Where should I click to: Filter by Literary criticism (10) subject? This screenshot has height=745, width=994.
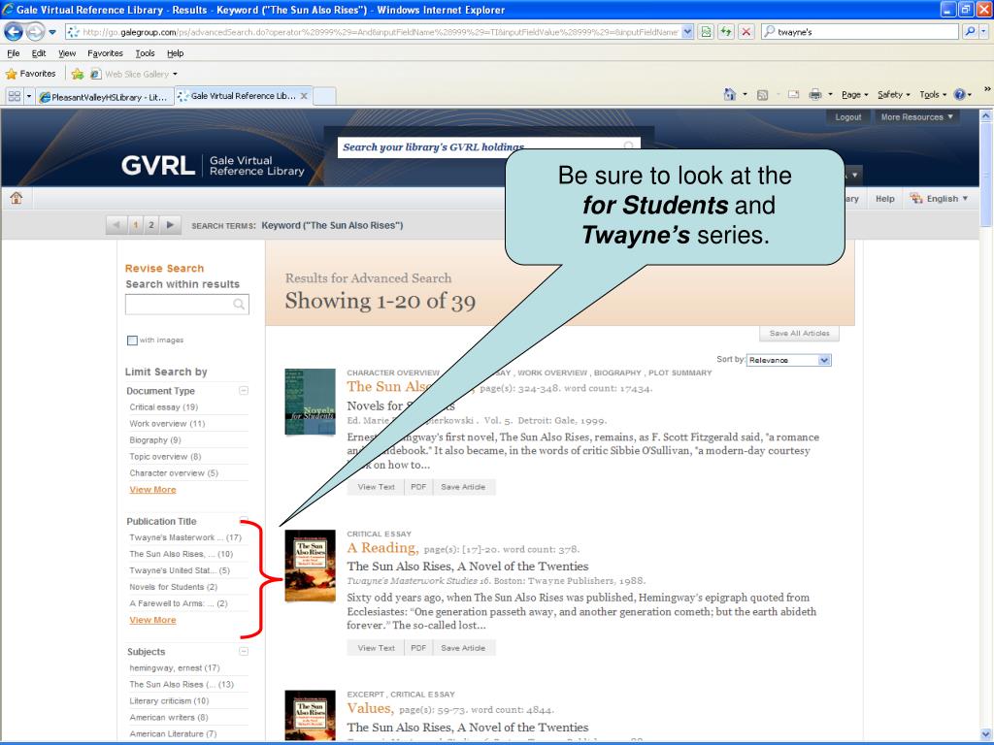point(169,700)
